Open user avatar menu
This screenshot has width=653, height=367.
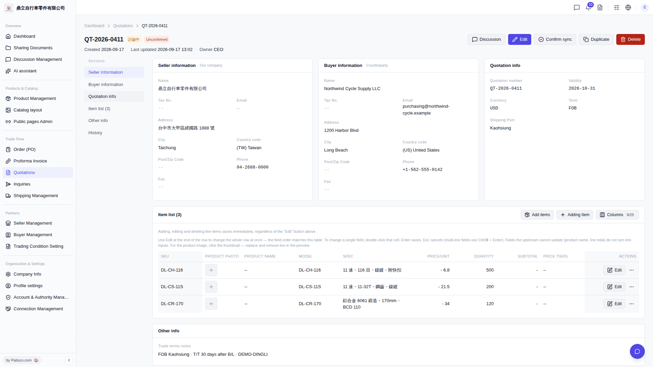click(645, 7)
